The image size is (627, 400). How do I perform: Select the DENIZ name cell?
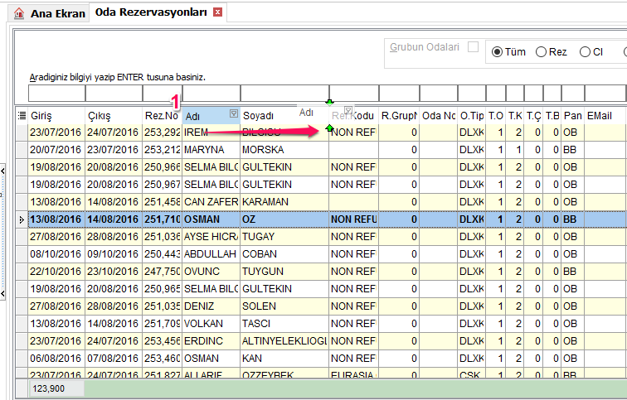pos(211,306)
